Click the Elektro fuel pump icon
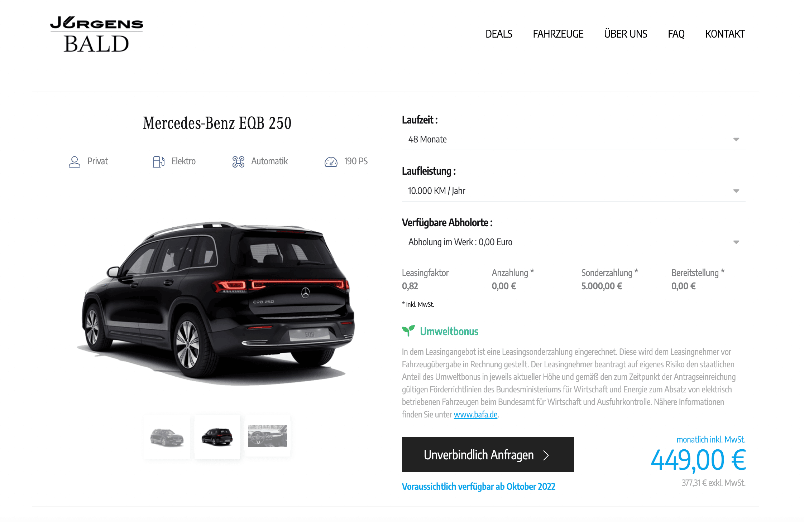The image size is (804, 522). [158, 161]
